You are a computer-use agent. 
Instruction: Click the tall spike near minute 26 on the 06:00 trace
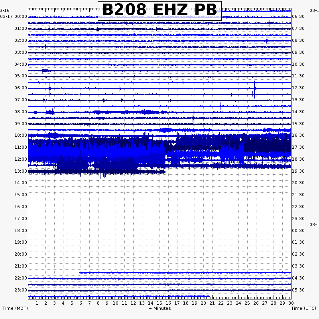[254, 89]
